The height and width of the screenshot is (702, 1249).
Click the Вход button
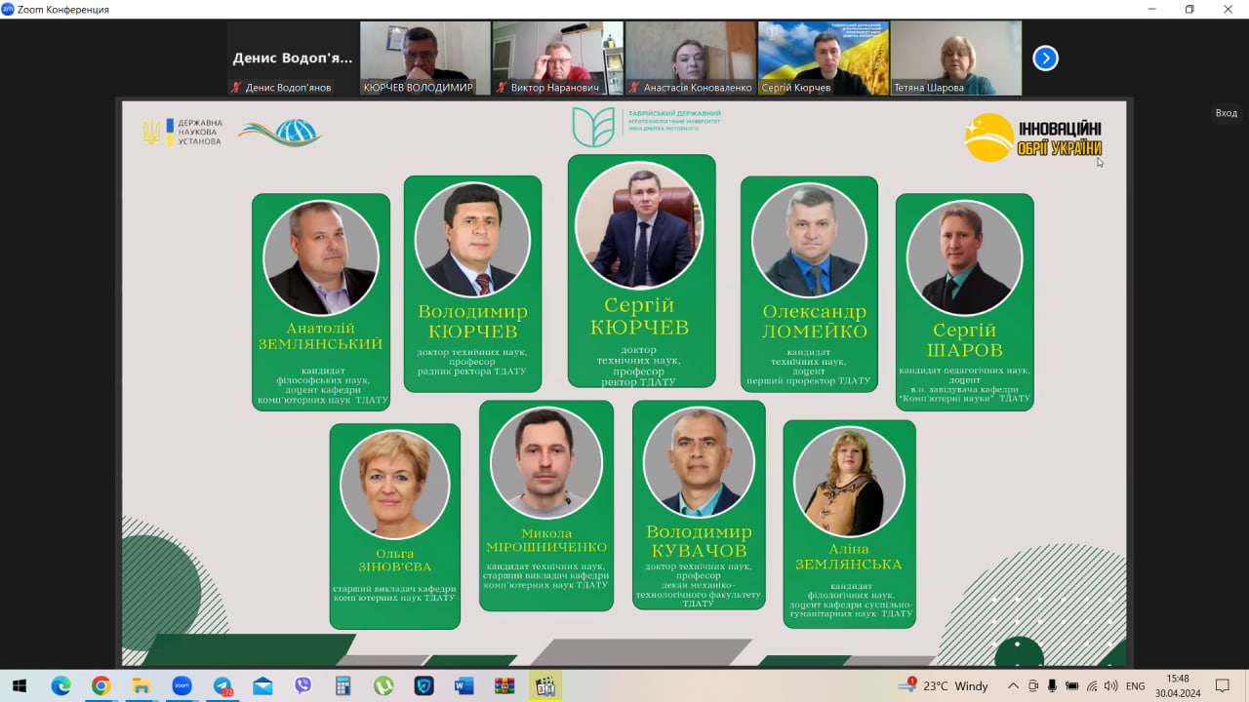click(x=1226, y=113)
